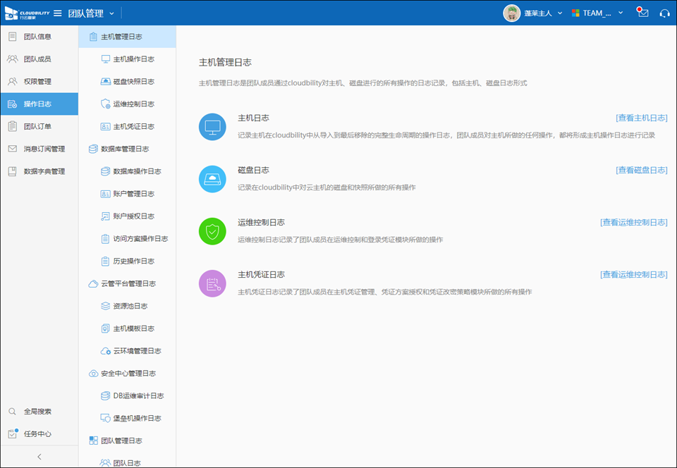
Task: Click the user avatar picture in the header
Action: point(512,13)
